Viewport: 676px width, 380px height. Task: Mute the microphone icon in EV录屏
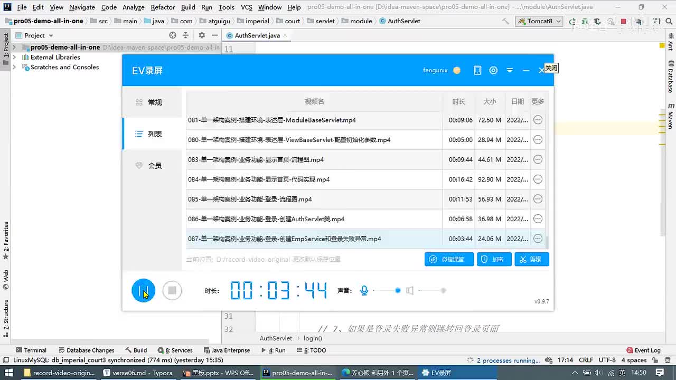(364, 290)
